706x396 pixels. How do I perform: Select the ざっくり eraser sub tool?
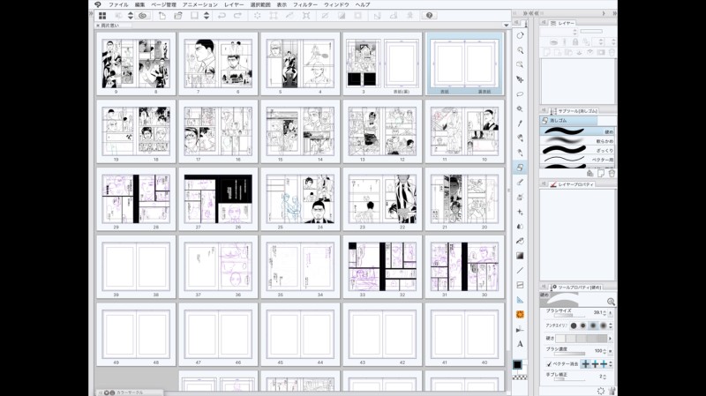click(578, 150)
